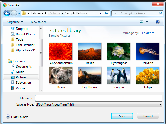Open the Save as type JPEG combo box

tap(99, 104)
